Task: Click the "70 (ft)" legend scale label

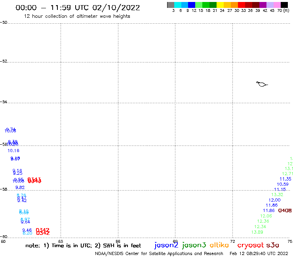Action: coord(283,11)
